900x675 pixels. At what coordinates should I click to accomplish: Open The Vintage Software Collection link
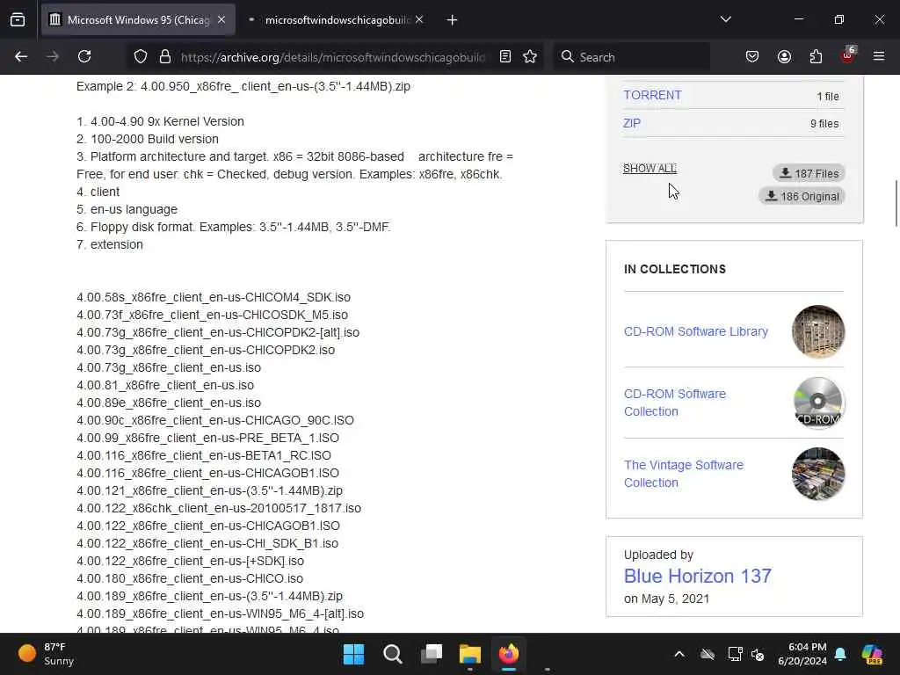pyautogui.click(x=684, y=474)
